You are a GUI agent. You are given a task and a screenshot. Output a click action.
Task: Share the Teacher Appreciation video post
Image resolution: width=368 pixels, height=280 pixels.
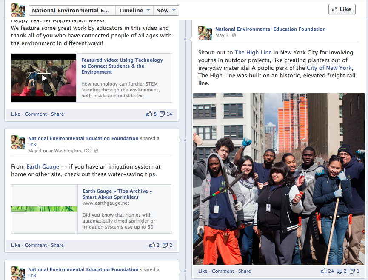(57, 114)
